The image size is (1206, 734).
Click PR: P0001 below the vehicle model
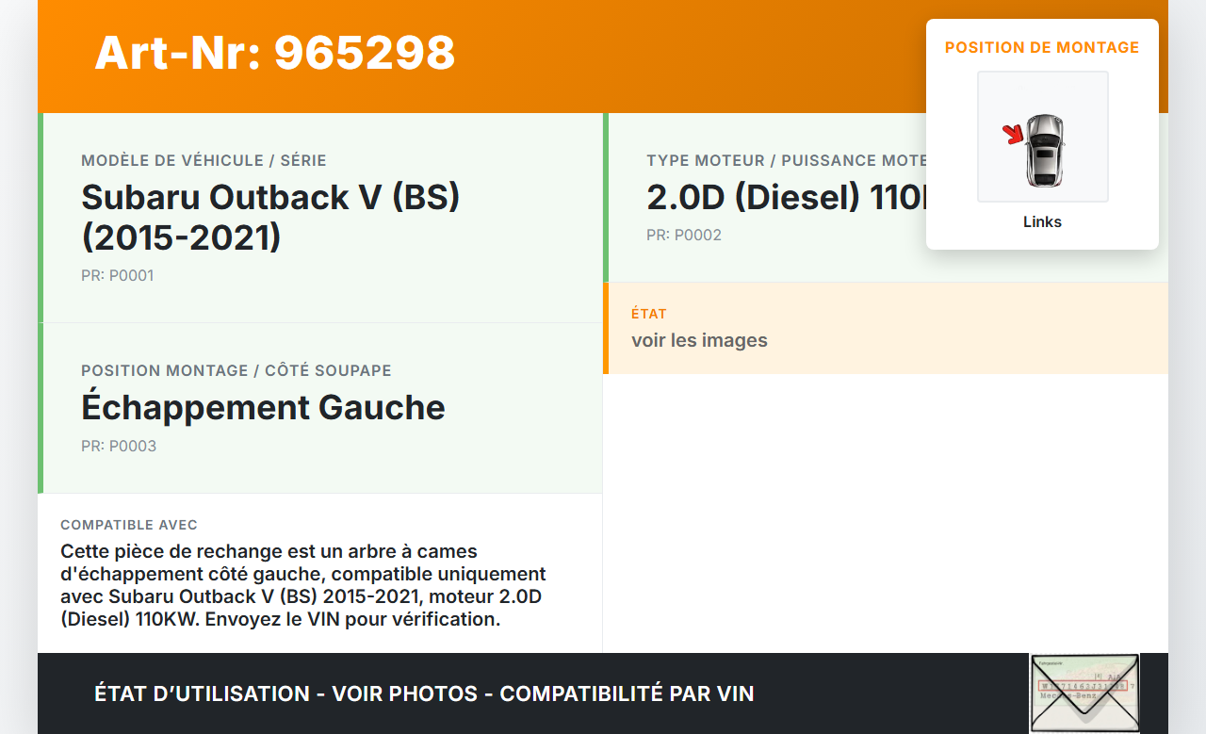[x=118, y=275]
